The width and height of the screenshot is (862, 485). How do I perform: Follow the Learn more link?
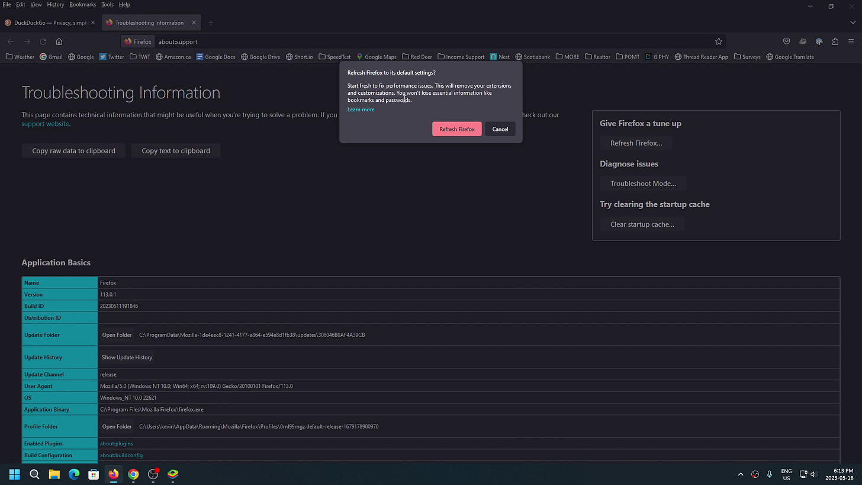[361, 110]
